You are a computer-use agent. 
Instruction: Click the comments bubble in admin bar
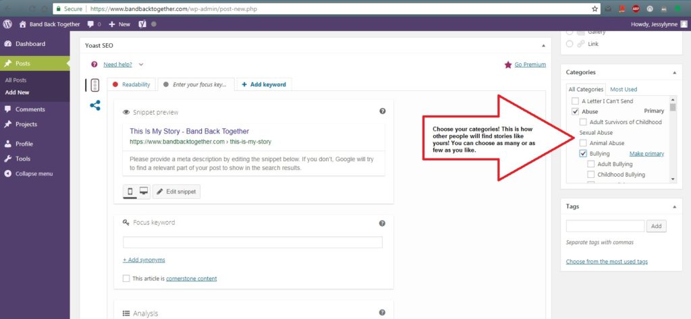tap(90, 24)
